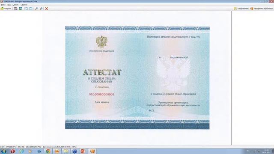
Task: Open Windows Media Player taskbar icon
Action: (30, 151)
